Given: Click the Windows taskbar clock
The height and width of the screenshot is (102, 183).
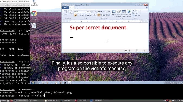Looking at the screenshot, I should tap(180, 83).
